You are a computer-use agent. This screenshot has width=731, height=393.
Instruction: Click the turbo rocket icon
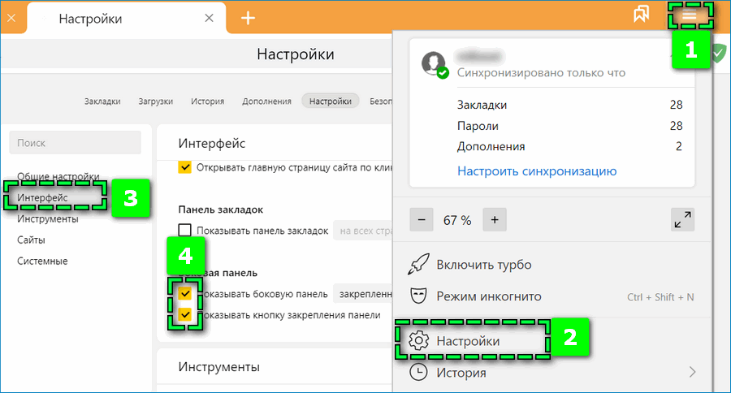click(418, 265)
